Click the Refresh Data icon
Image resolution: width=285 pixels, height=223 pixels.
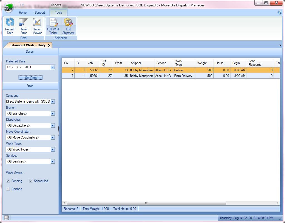click(10, 22)
